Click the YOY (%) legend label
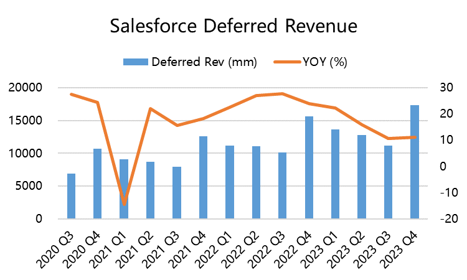Viewport: 467px width, 280px height. pyautogui.click(x=325, y=62)
